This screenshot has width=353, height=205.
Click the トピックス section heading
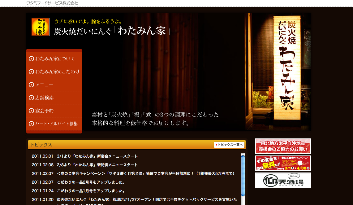(x=41, y=145)
